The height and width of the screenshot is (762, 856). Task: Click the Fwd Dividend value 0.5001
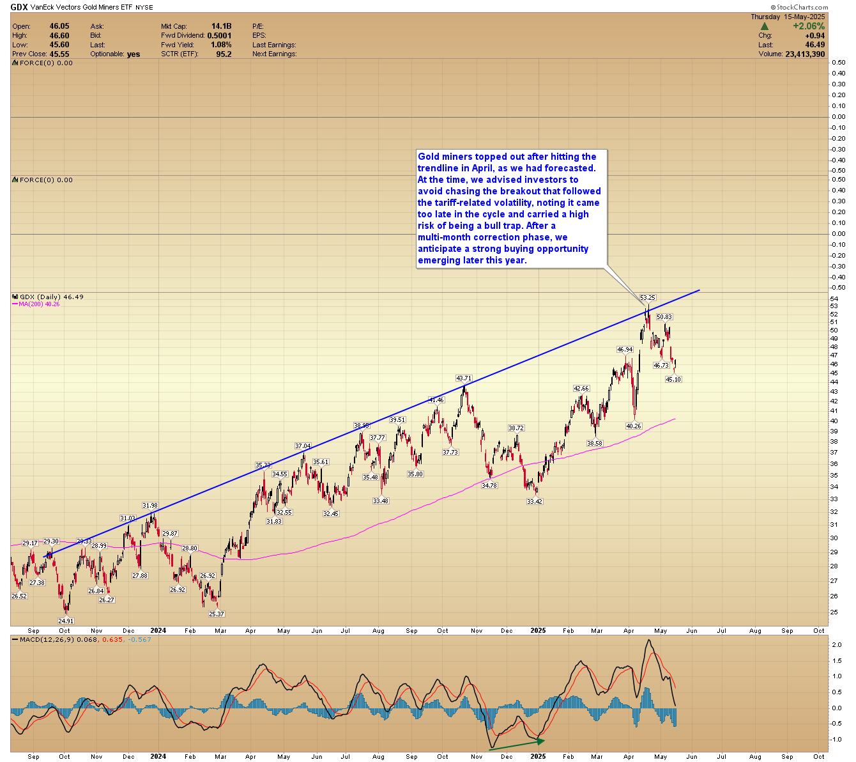(219, 36)
